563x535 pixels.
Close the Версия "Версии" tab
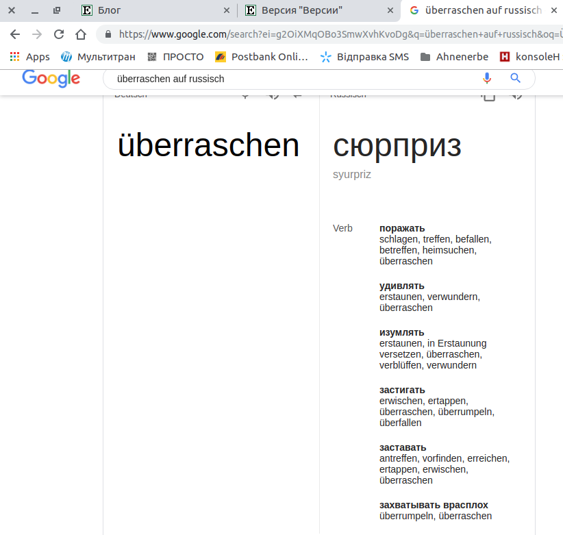(x=390, y=10)
